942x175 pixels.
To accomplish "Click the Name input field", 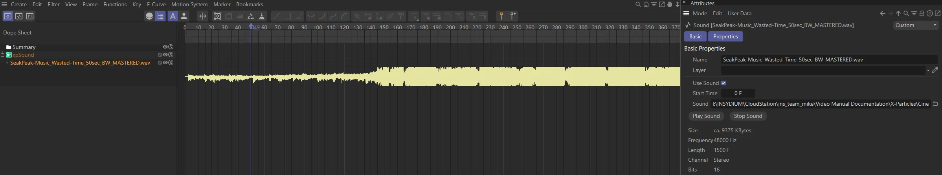I will pos(829,60).
